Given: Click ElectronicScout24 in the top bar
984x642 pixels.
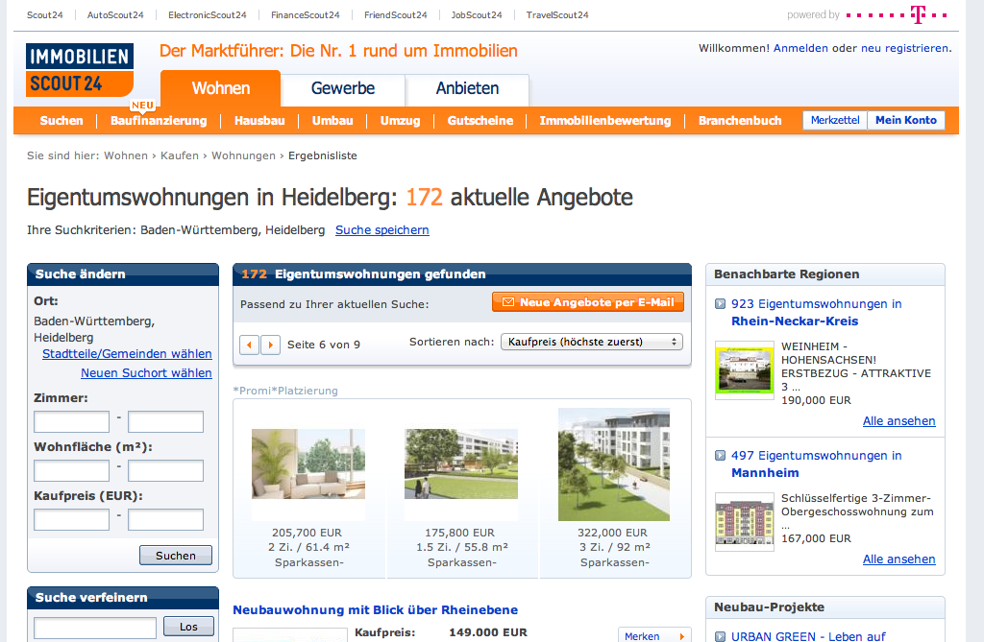Looking at the screenshot, I should pos(208,15).
